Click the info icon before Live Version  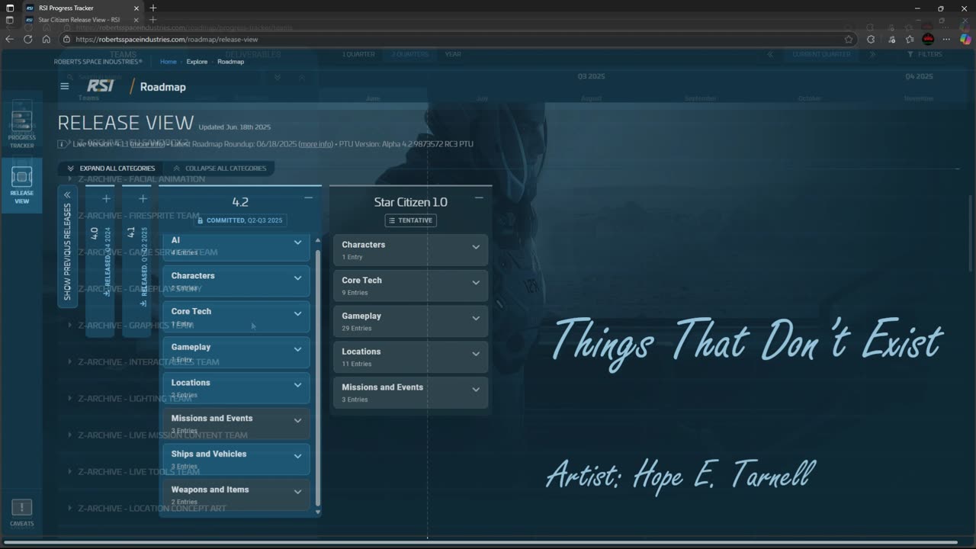[62, 144]
